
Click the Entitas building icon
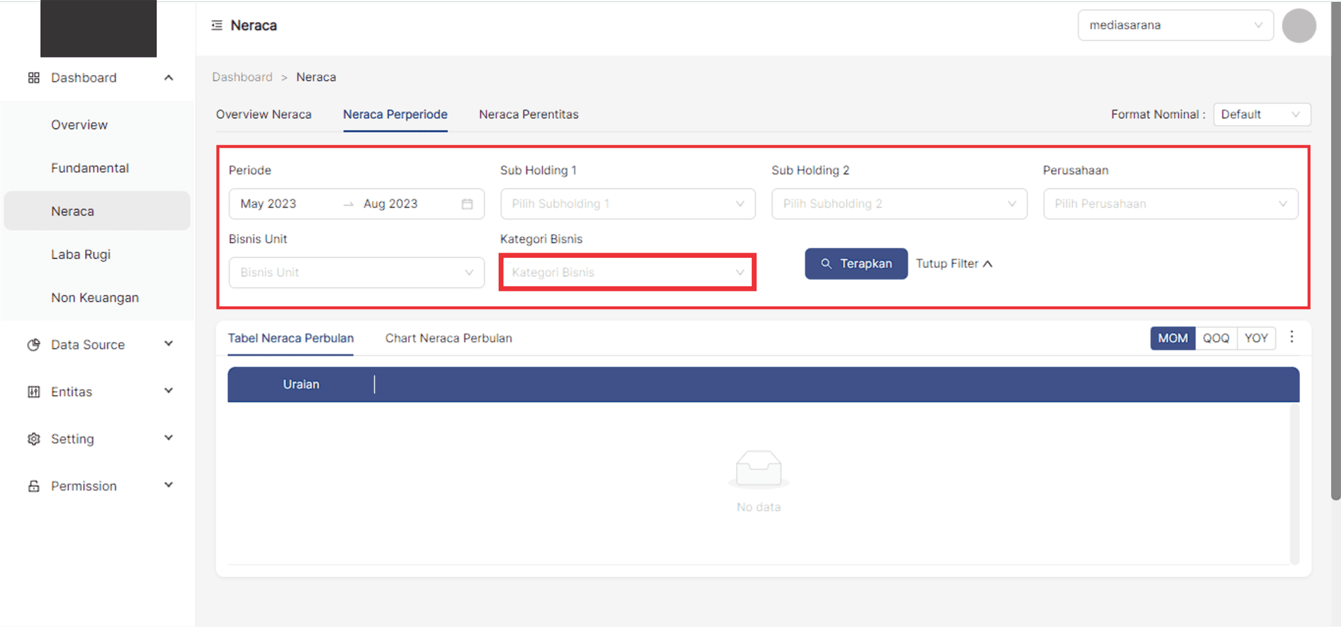coord(34,392)
